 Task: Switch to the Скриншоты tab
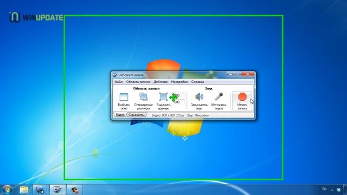[136, 115]
